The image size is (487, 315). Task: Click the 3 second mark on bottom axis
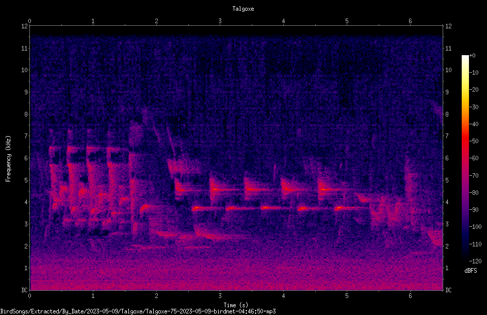(220, 296)
